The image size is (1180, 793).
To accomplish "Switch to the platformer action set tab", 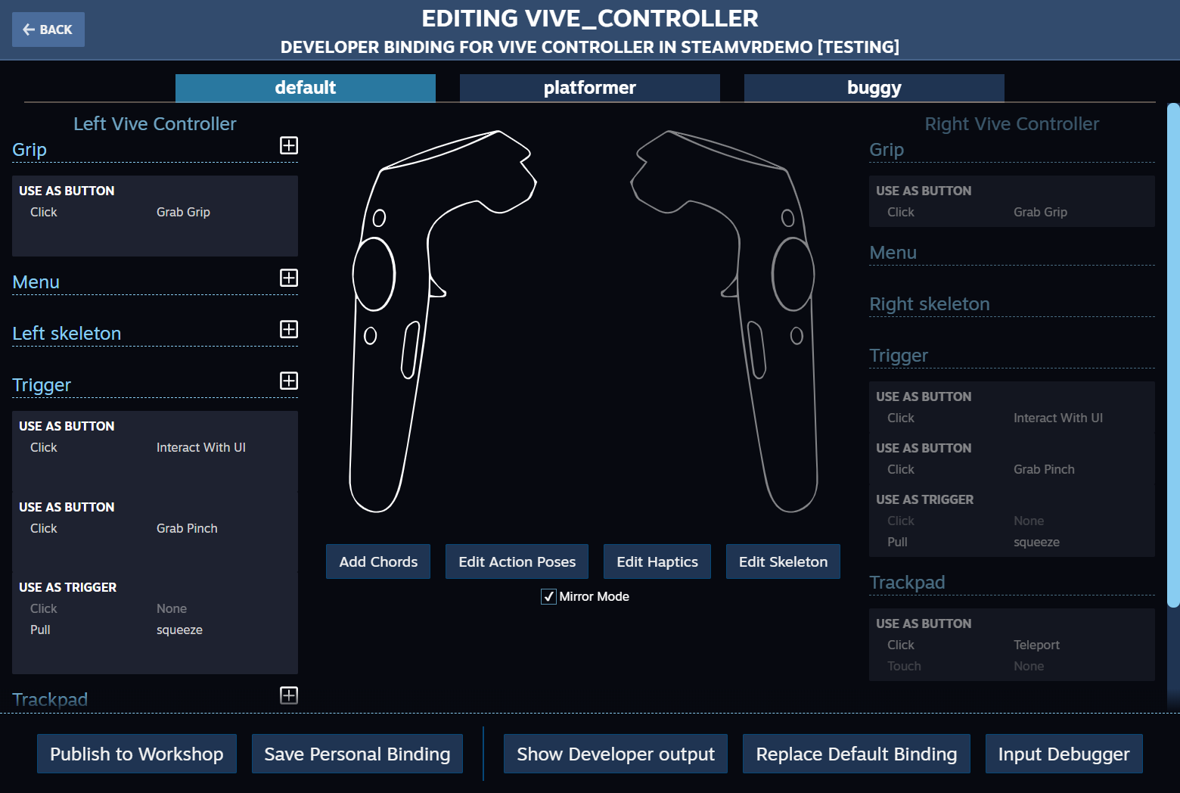I will 590,88.
